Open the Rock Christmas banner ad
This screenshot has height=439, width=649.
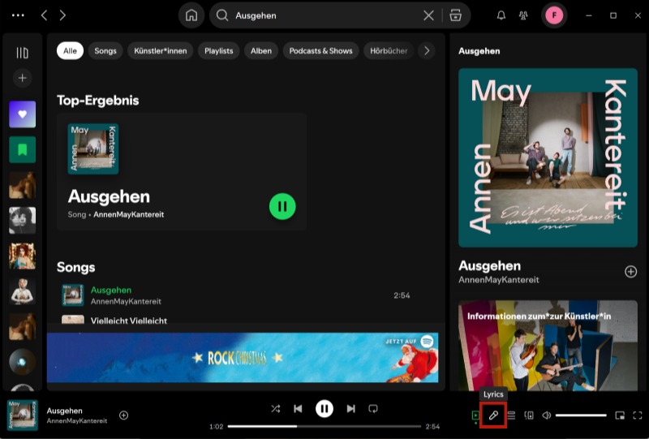tap(243, 357)
